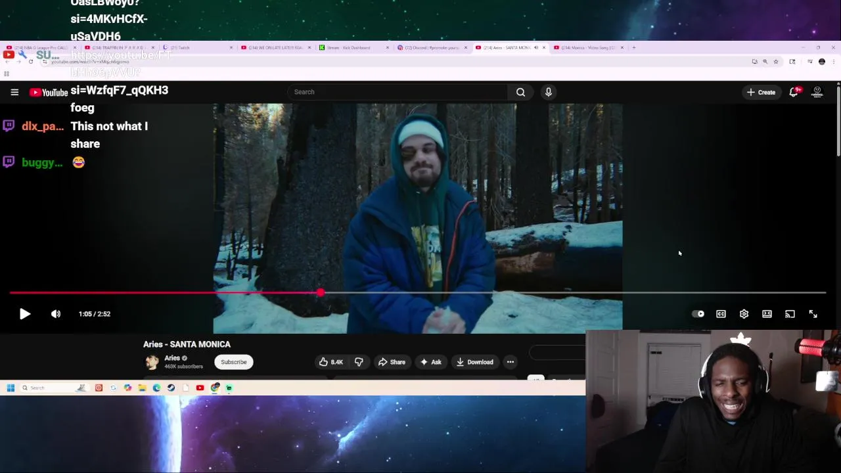This screenshot has height=473, width=841.
Task: Click the YouTube search magnifier button
Action: pos(520,92)
